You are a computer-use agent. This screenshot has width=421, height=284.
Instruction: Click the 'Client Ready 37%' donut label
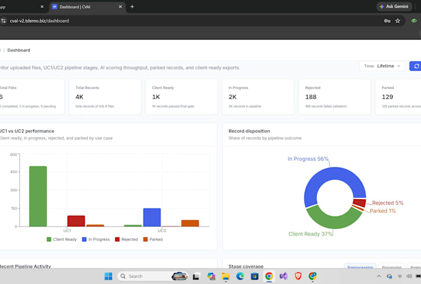tap(310, 234)
